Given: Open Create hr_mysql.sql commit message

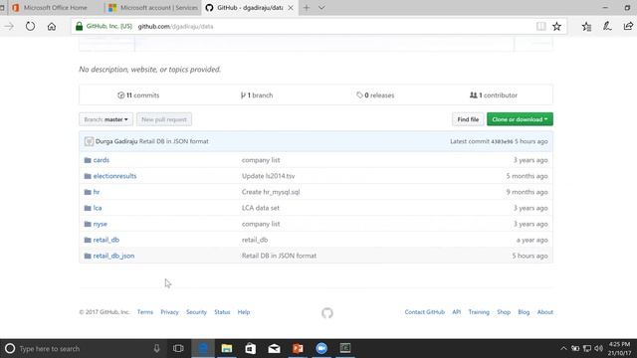Looking at the screenshot, I should (x=271, y=192).
